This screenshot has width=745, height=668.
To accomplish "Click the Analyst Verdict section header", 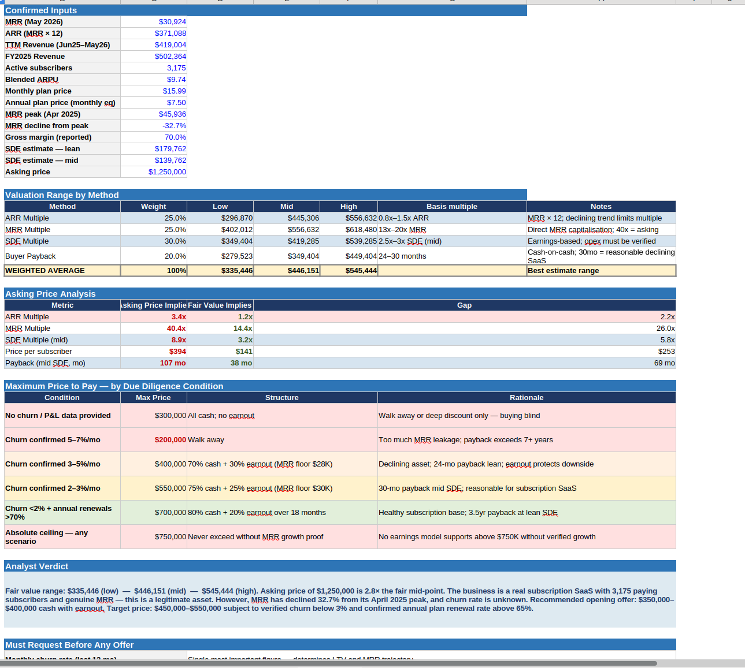I will (x=340, y=566).
